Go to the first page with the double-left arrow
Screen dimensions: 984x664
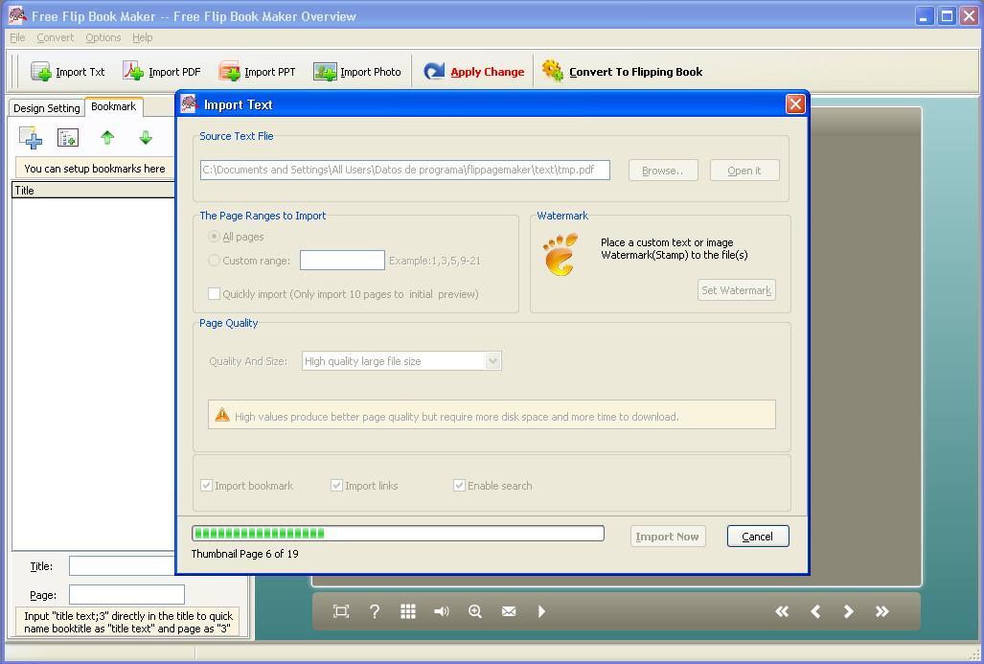point(782,611)
